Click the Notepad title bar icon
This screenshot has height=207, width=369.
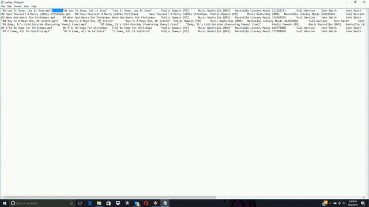(2, 2)
